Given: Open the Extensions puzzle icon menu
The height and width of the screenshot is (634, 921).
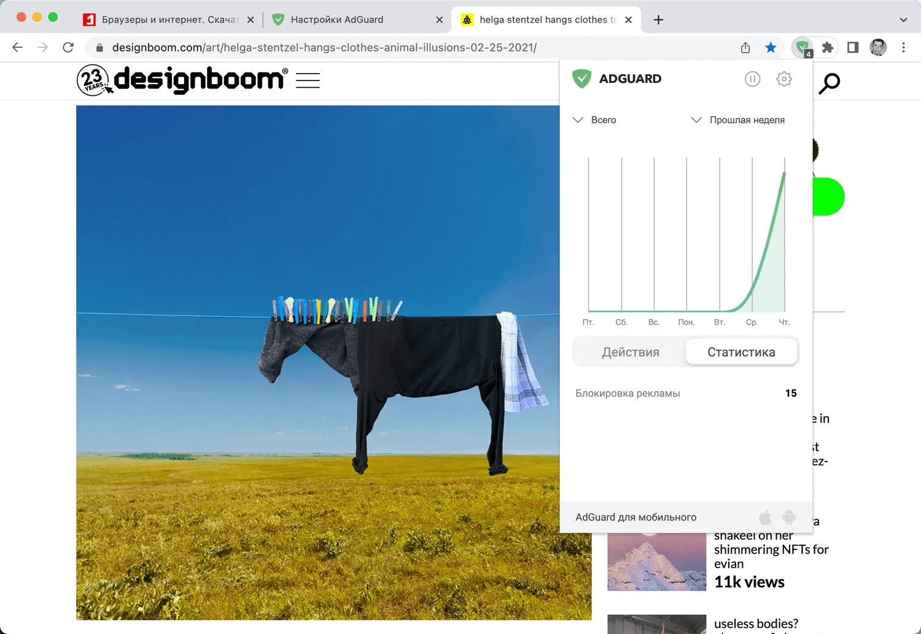Looking at the screenshot, I should pos(828,47).
